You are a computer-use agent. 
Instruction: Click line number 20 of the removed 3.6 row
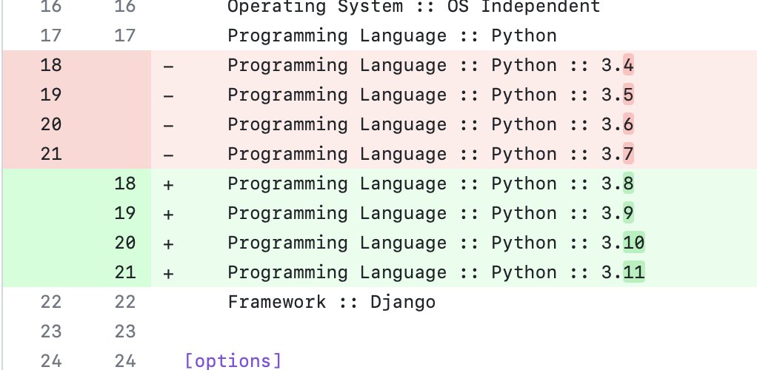[x=51, y=124]
